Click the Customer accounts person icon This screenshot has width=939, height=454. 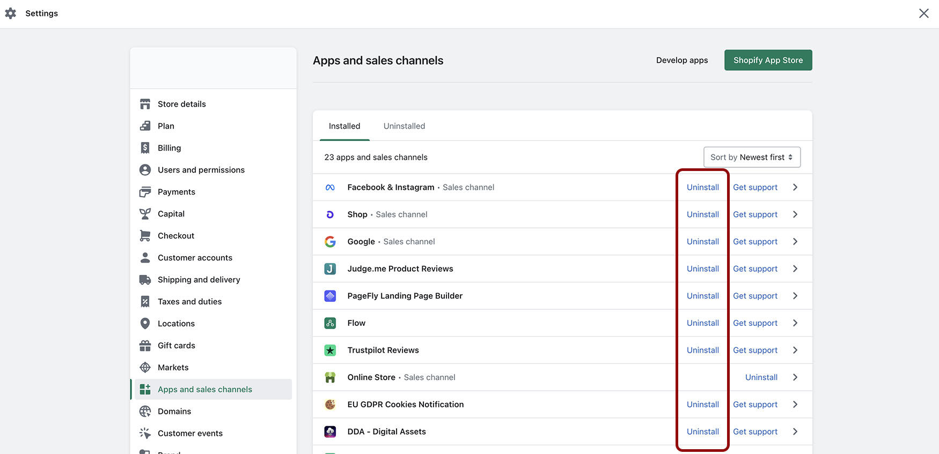(145, 258)
